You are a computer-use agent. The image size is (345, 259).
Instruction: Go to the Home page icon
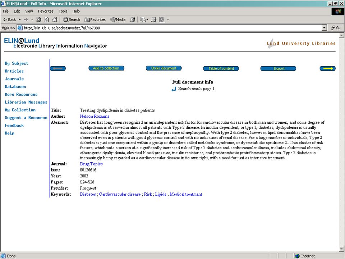(x=55, y=19)
